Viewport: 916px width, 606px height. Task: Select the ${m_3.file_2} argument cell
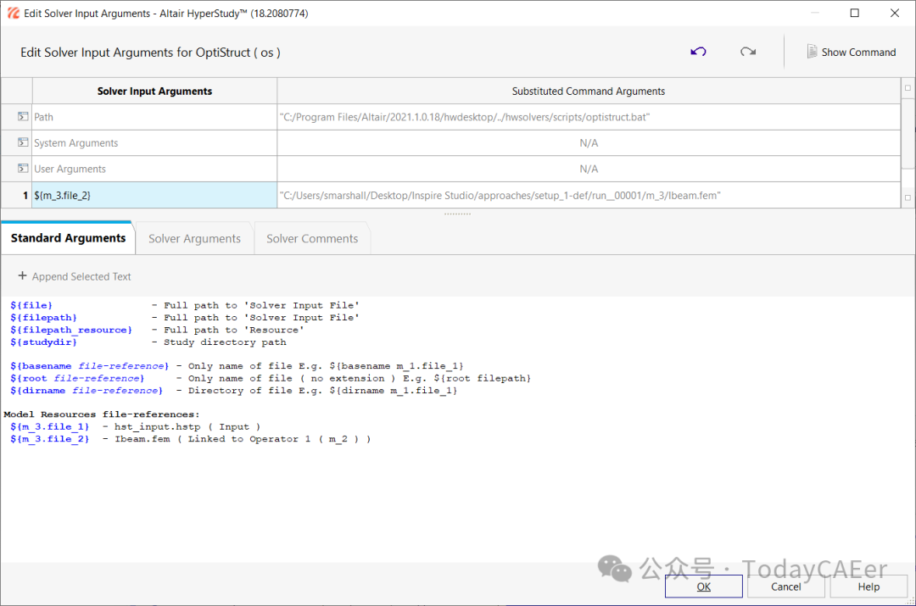click(155, 195)
